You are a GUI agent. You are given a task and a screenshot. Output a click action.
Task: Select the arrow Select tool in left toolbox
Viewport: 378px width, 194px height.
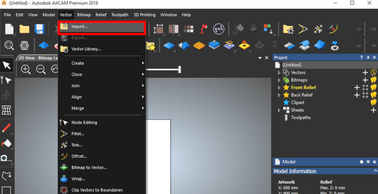pyautogui.click(x=6, y=65)
